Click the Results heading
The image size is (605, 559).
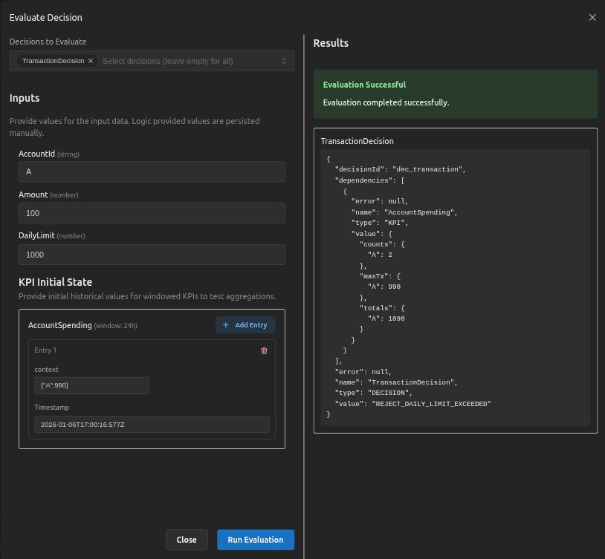pyautogui.click(x=331, y=43)
